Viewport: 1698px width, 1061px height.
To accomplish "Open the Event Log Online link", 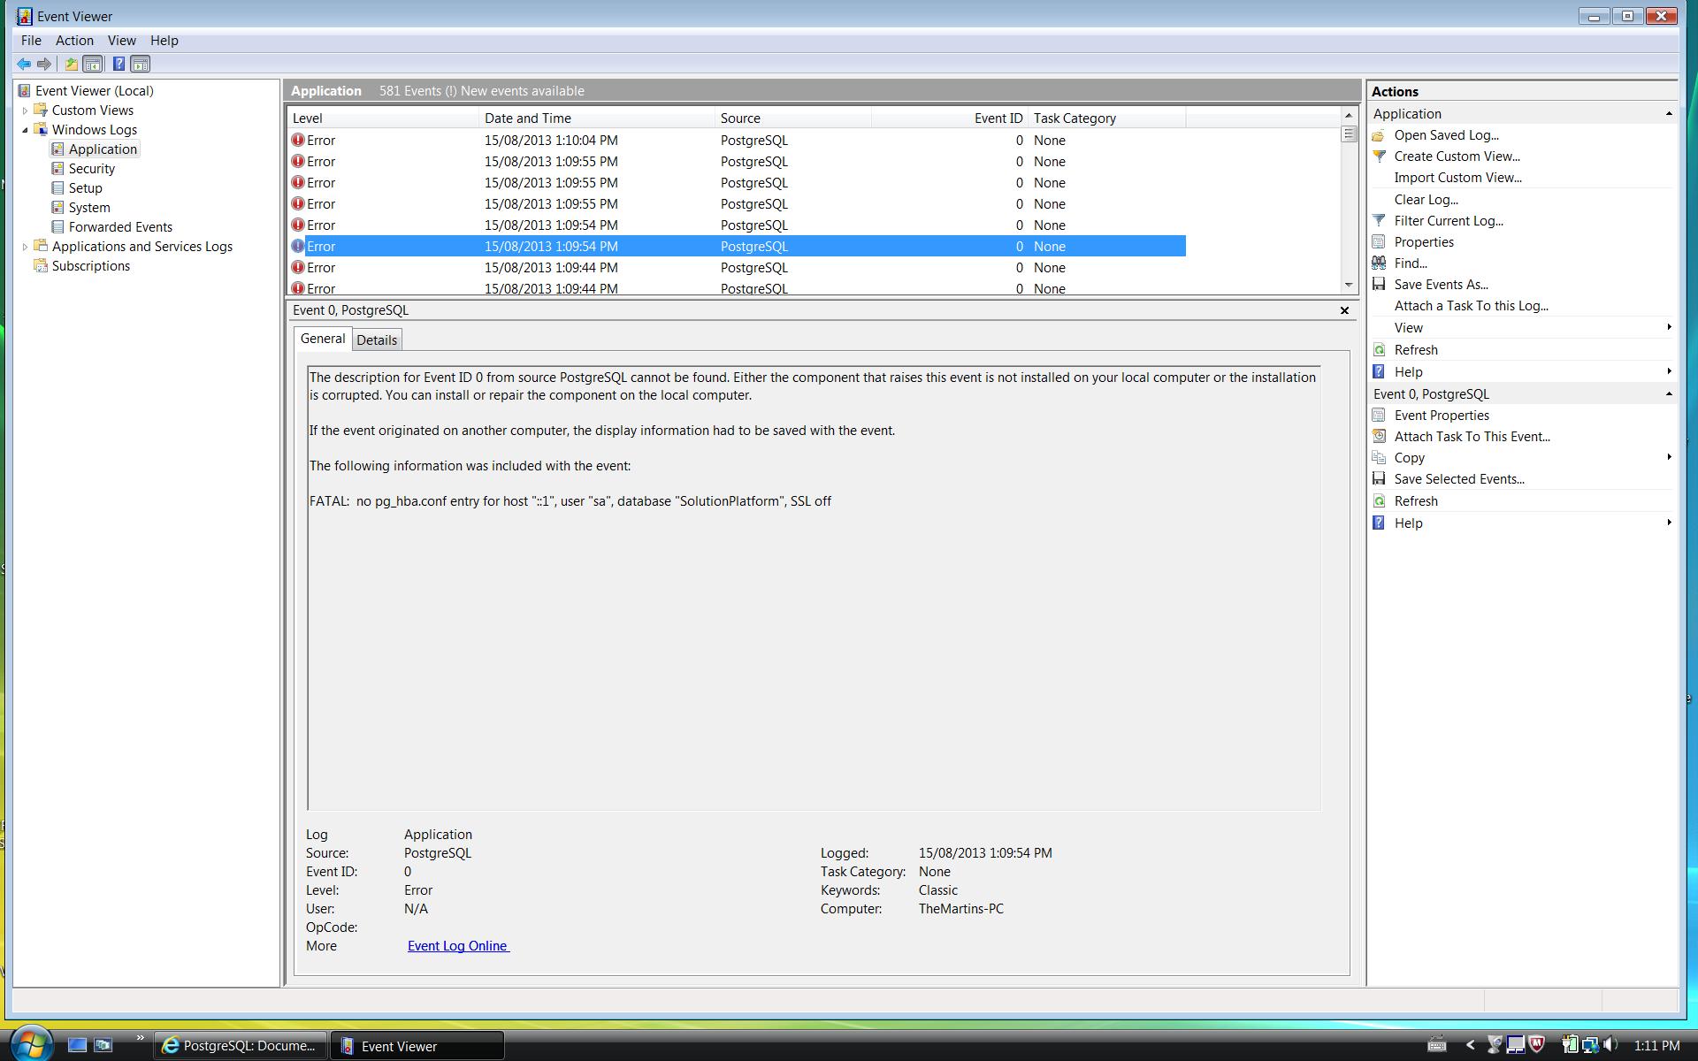I will [457, 946].
